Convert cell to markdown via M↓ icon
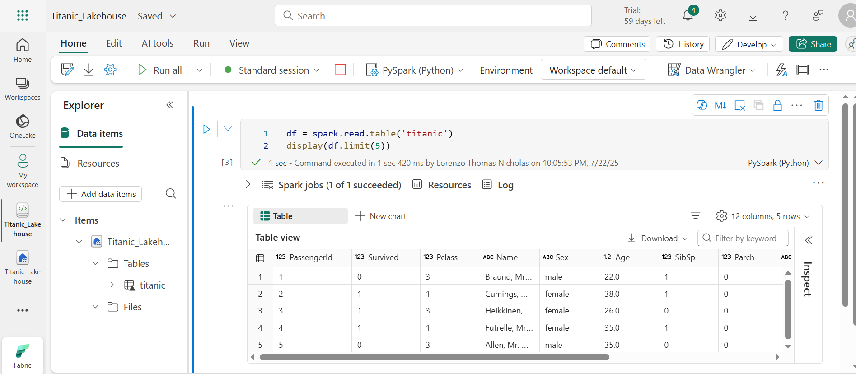 [x=720, y=105]
